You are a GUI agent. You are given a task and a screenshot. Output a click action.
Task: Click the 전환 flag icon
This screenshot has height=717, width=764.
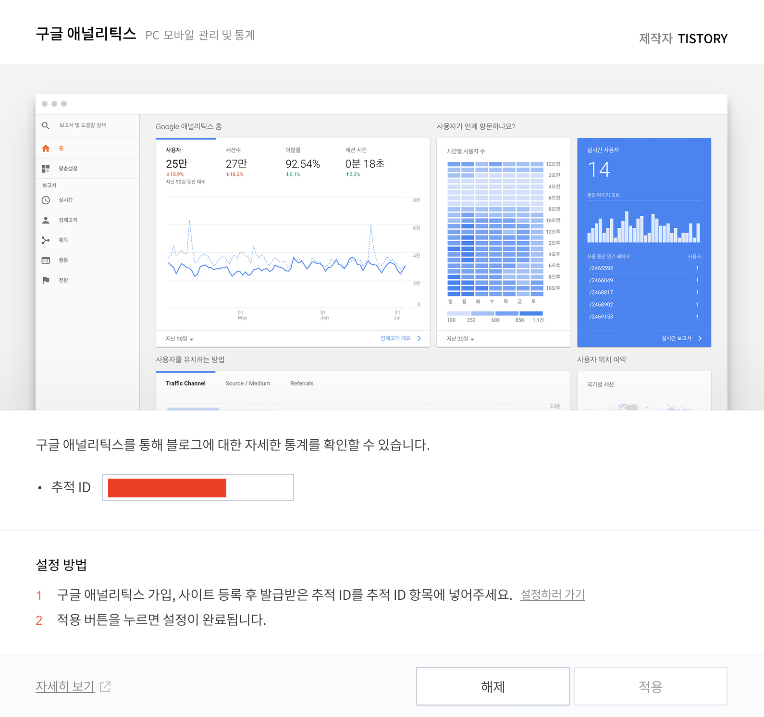click(x=46, y=280)
